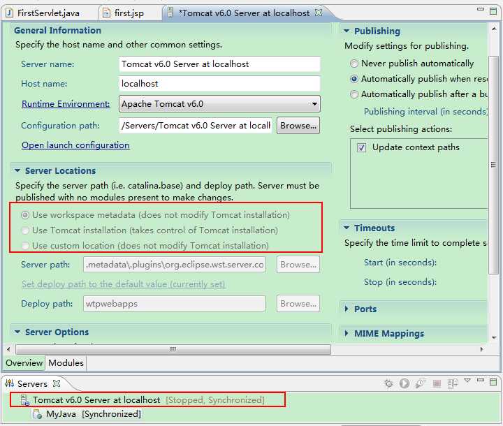Minimize the Servers view panel
Viewport: 503px width, 426px height.
click(x=480, y=380)
